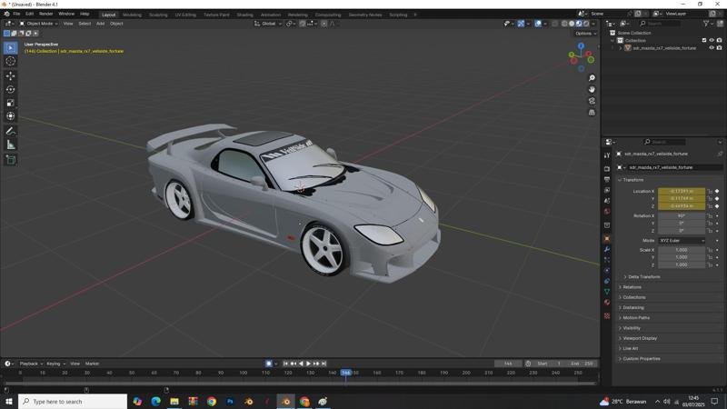Open the Object Mode dropdown
Image resolution: width=727 pixels, height=409 pixels.
39,24
